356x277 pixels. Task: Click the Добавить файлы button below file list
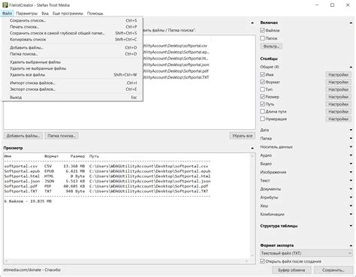[x=23, y=136]
